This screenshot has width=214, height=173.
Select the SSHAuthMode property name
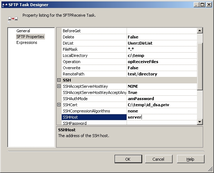[x=94, y=99]
